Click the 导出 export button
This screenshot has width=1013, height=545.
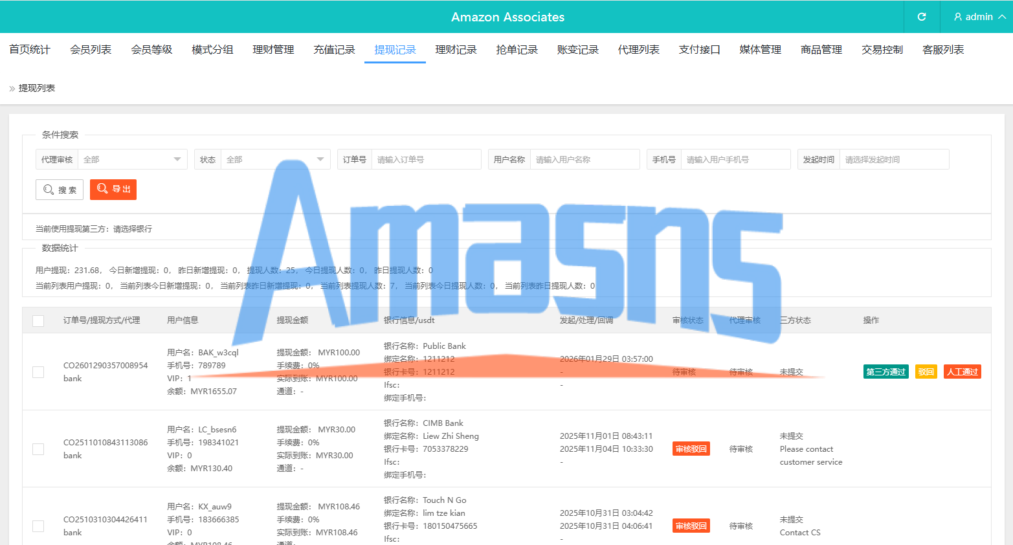(113, 189)
